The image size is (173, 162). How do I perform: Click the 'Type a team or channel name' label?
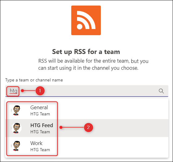(x=34, y=80)
